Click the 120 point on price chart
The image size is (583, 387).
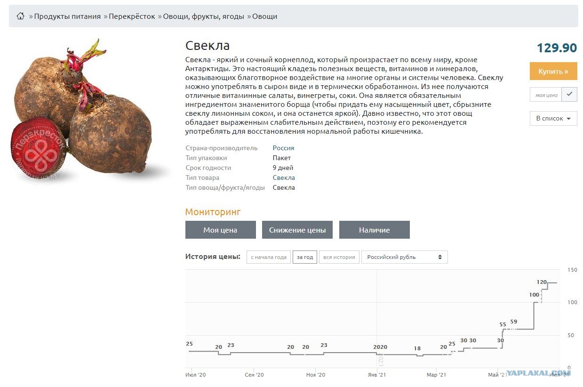pyautogui.click(x=542, y=282)
